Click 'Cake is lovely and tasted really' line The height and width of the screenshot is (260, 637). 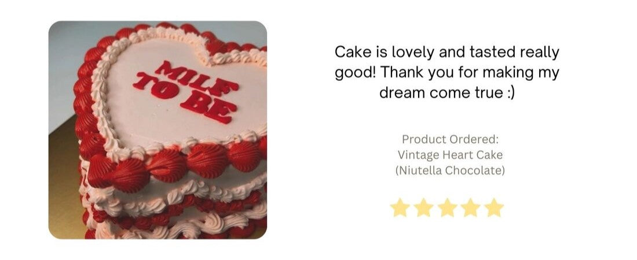(447, 53)
